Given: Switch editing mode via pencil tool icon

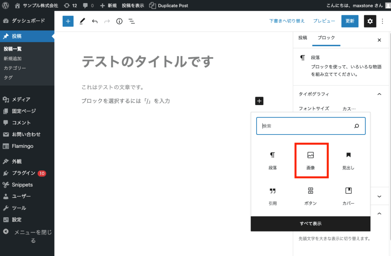Looking at the screenshot, I should 82,21.
